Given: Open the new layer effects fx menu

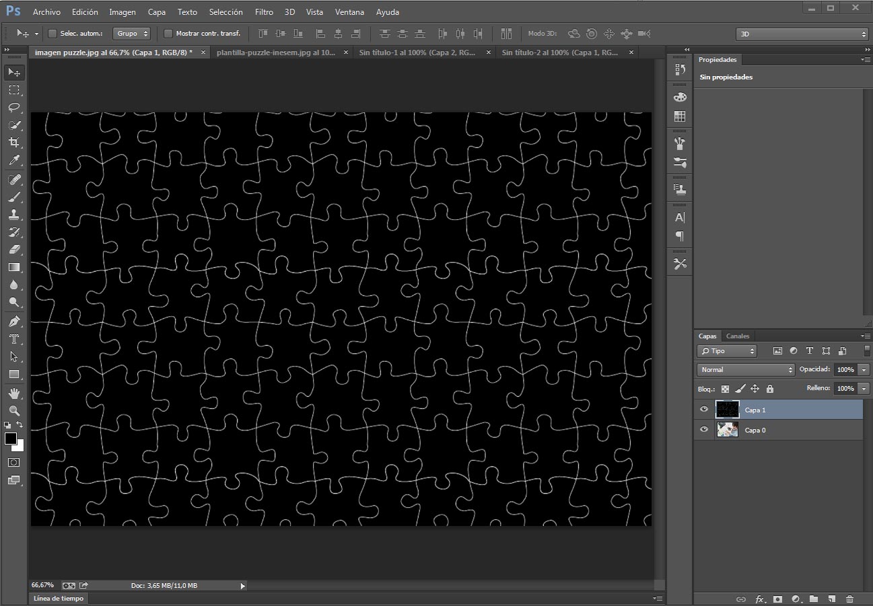Looking at the screenshot, I should pos(760,599).
